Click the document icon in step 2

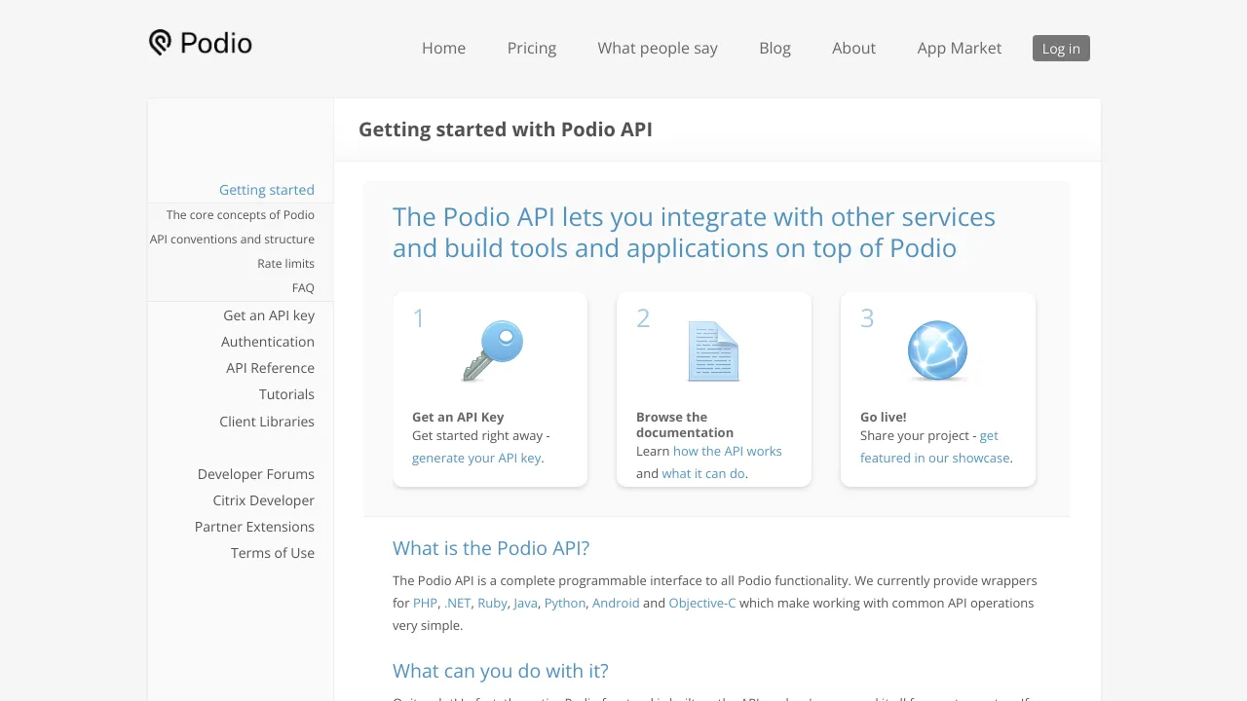click(713, 351)
